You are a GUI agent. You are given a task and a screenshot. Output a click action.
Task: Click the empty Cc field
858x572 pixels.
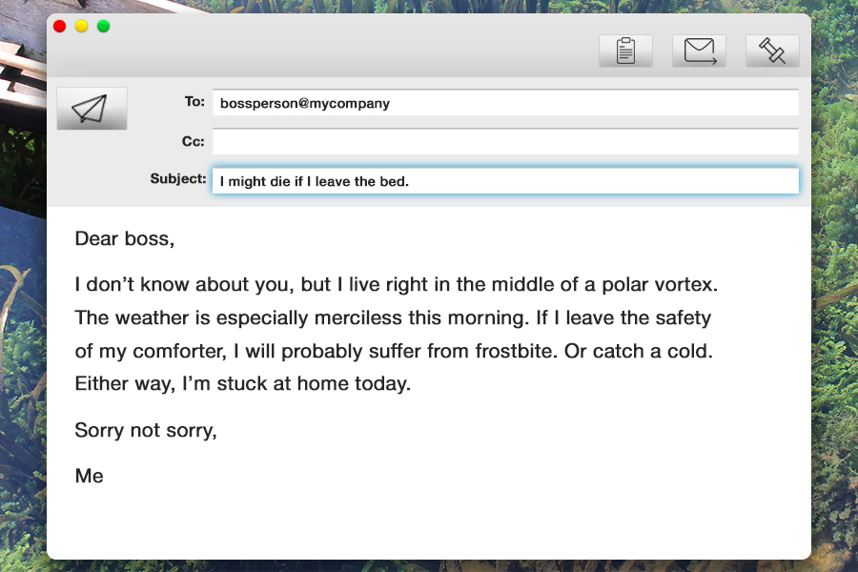point(505,141)
